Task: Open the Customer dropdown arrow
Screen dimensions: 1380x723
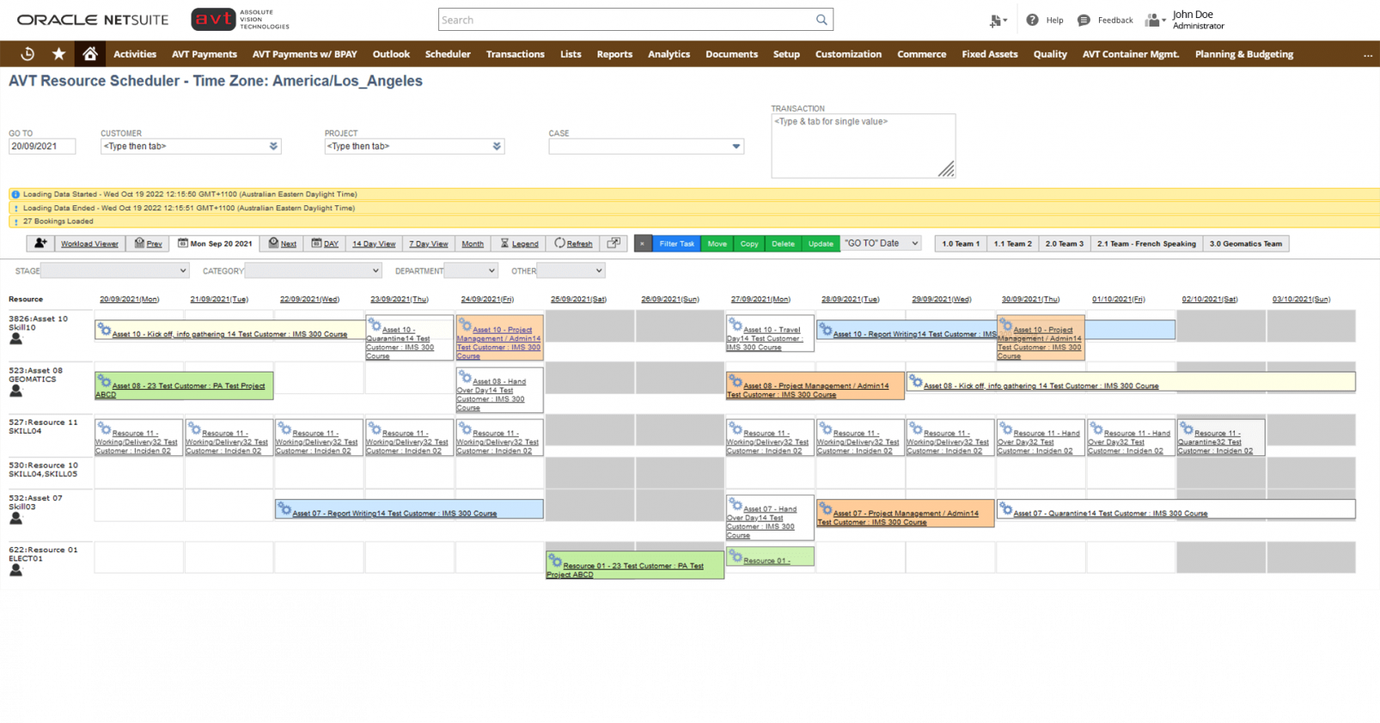Action: click(x=273, y=147)
